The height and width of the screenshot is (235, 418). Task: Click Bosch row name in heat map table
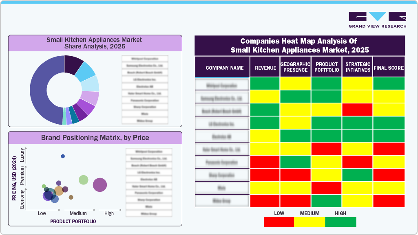tap(222, 111)
